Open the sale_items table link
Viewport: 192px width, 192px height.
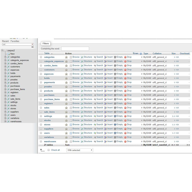click(49, 112)
